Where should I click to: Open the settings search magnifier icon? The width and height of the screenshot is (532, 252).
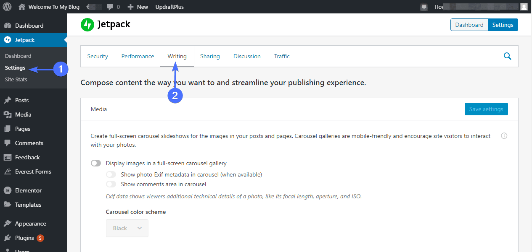click(x=508, y=56)
